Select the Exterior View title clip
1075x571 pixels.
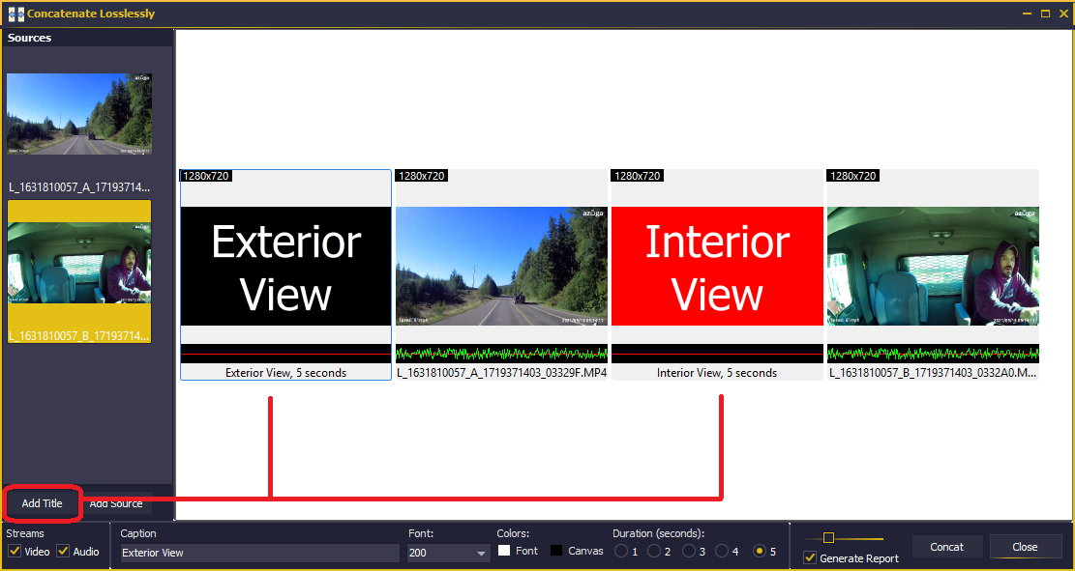(x=285, y=265)
